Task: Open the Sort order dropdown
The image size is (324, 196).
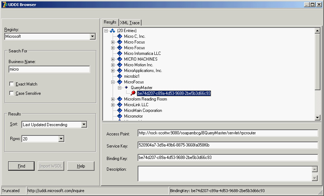Action: pos(84,125)
